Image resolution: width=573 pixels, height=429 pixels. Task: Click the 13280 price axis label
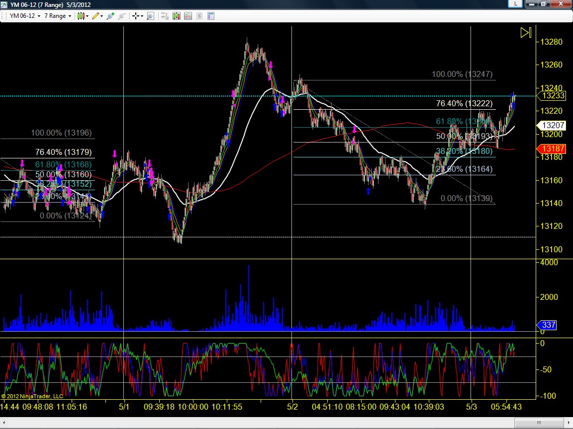coord(551,42)
